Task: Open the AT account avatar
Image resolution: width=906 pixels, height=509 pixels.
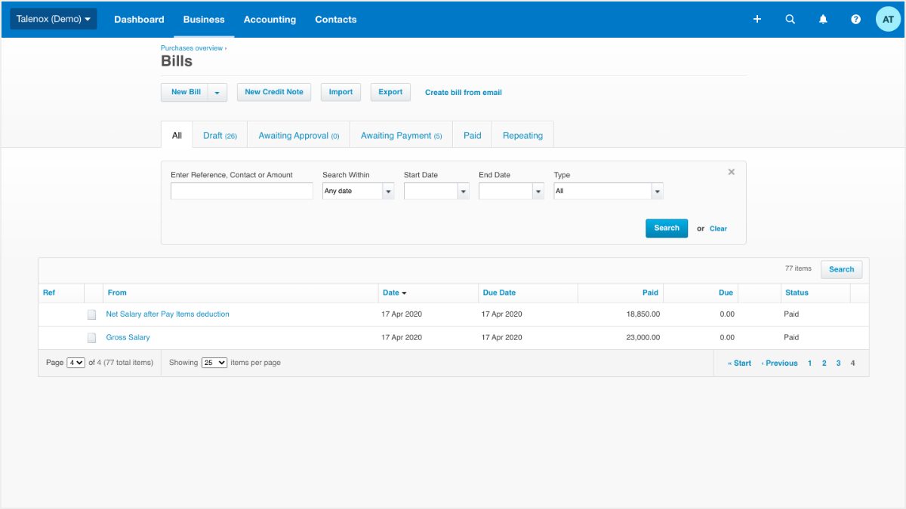Action: coord(888,19)
